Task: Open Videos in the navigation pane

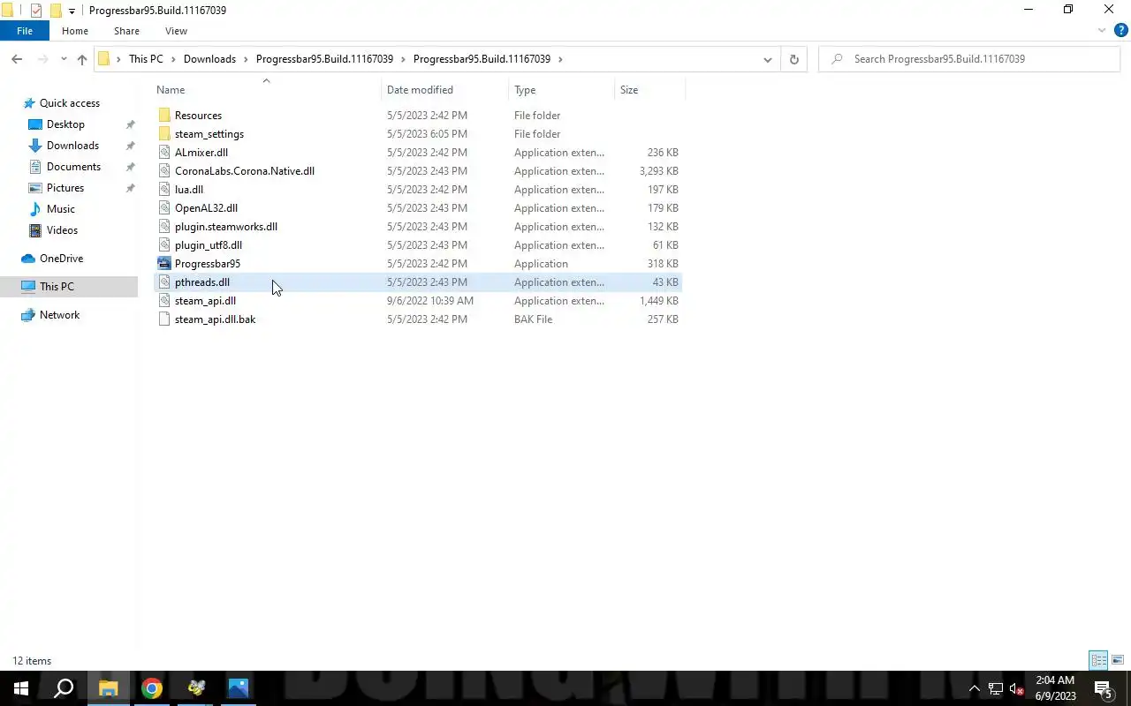Action: click(62, 230)
